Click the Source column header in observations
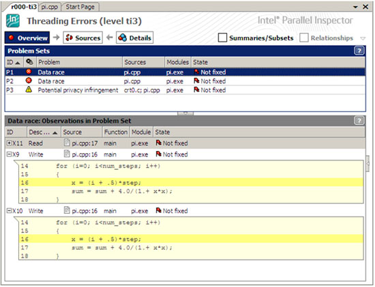The width and height of the screenshot is (375, 287). (x=82, y=132)
